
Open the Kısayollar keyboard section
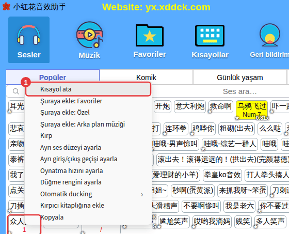pyautogui.click(x=210, y=41)
